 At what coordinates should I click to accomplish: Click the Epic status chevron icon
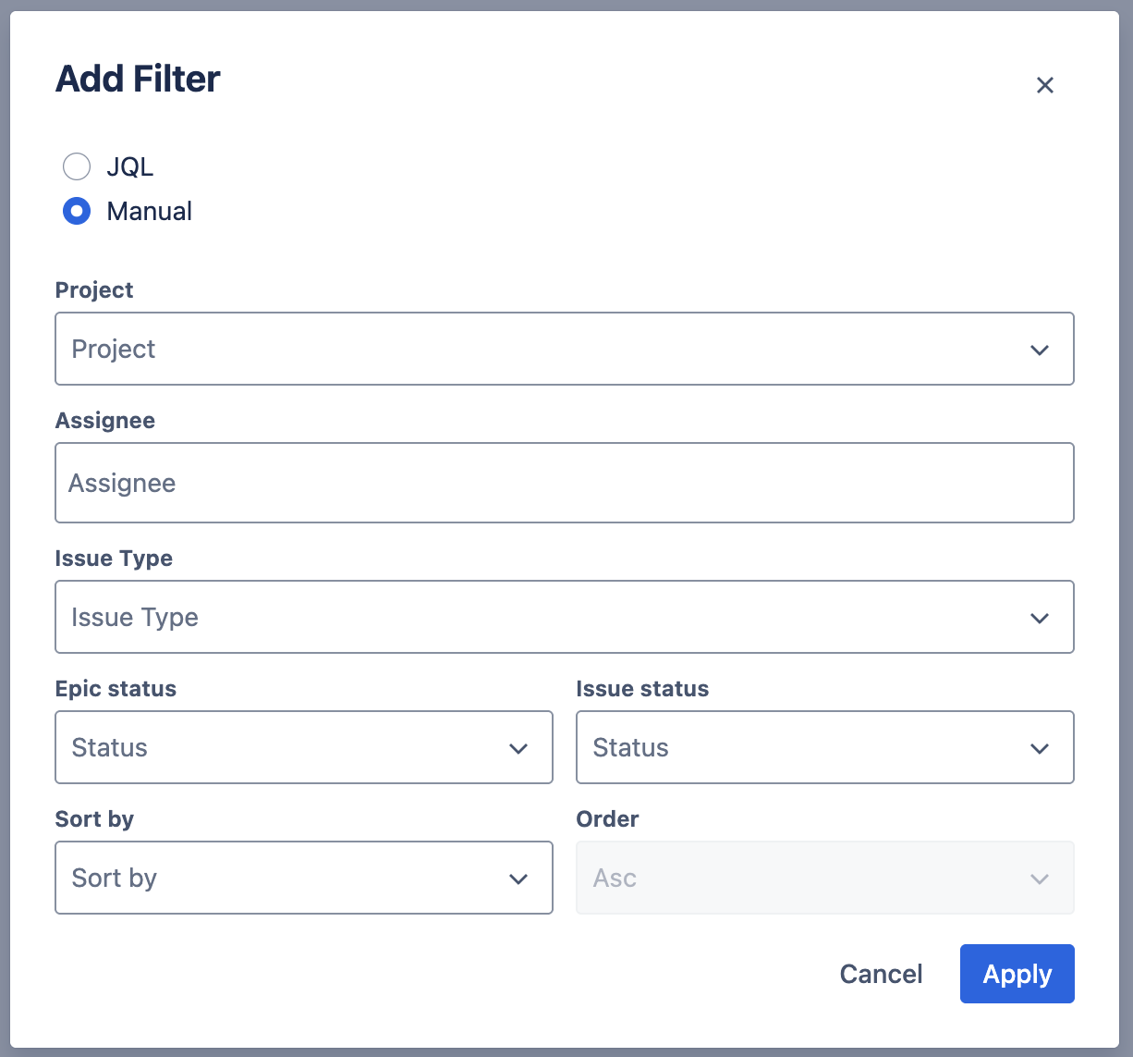(x=518, y=748)
